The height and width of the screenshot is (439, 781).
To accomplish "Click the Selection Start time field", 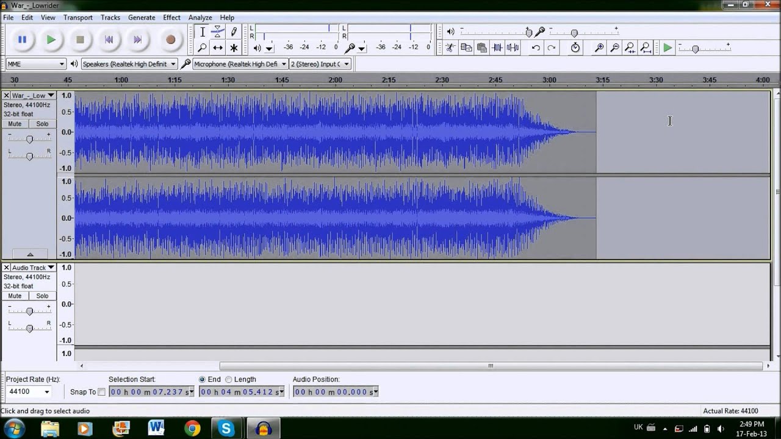I will point(151,392).
